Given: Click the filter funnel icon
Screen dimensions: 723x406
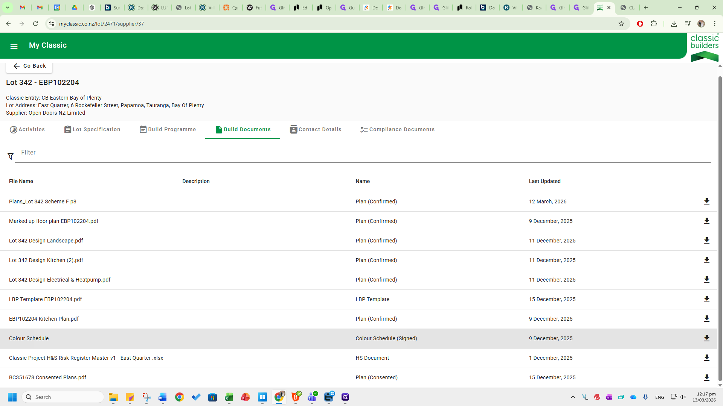Looking at the screenshot, I should click(x=11, y=156).
